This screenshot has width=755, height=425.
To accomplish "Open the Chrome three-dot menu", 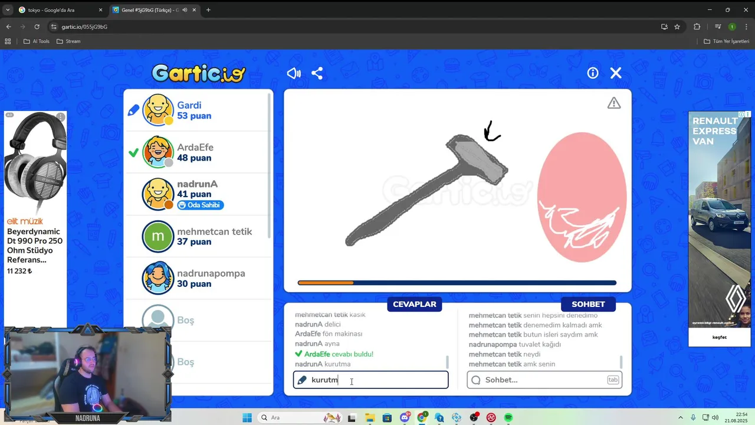I will coord(747,27).
